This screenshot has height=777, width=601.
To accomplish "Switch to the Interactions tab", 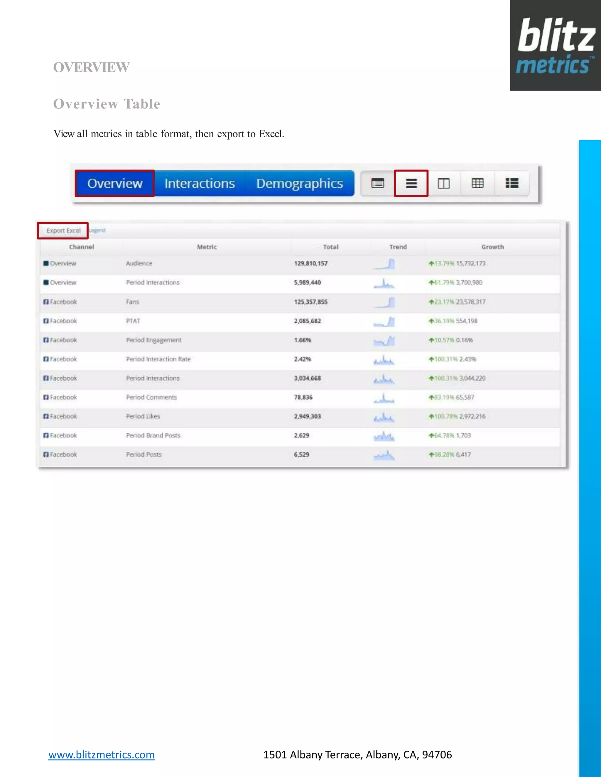I will pos(199,183).
